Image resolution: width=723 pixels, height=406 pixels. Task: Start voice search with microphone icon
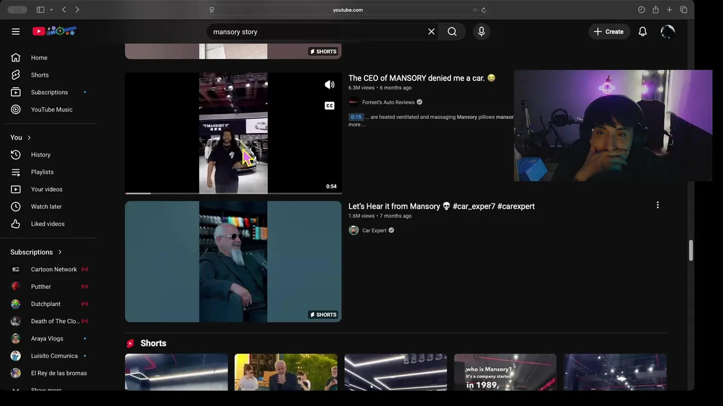coord(481,32)
